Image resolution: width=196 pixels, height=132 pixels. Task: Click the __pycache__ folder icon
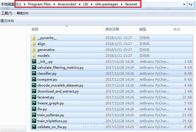coord(34,38)
